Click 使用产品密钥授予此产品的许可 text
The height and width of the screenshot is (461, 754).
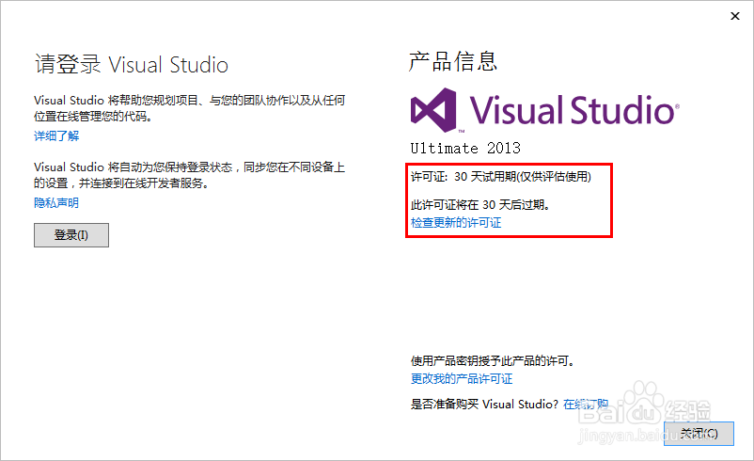click(493, 361)
